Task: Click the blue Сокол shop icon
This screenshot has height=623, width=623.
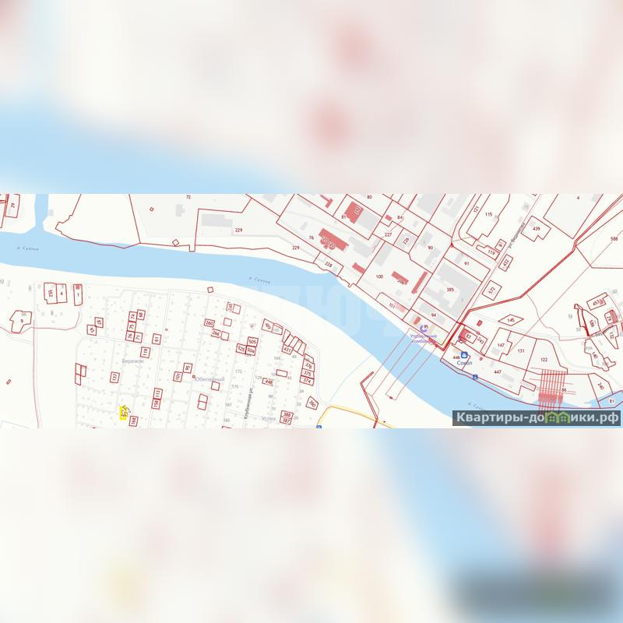Action: (465, 354)
